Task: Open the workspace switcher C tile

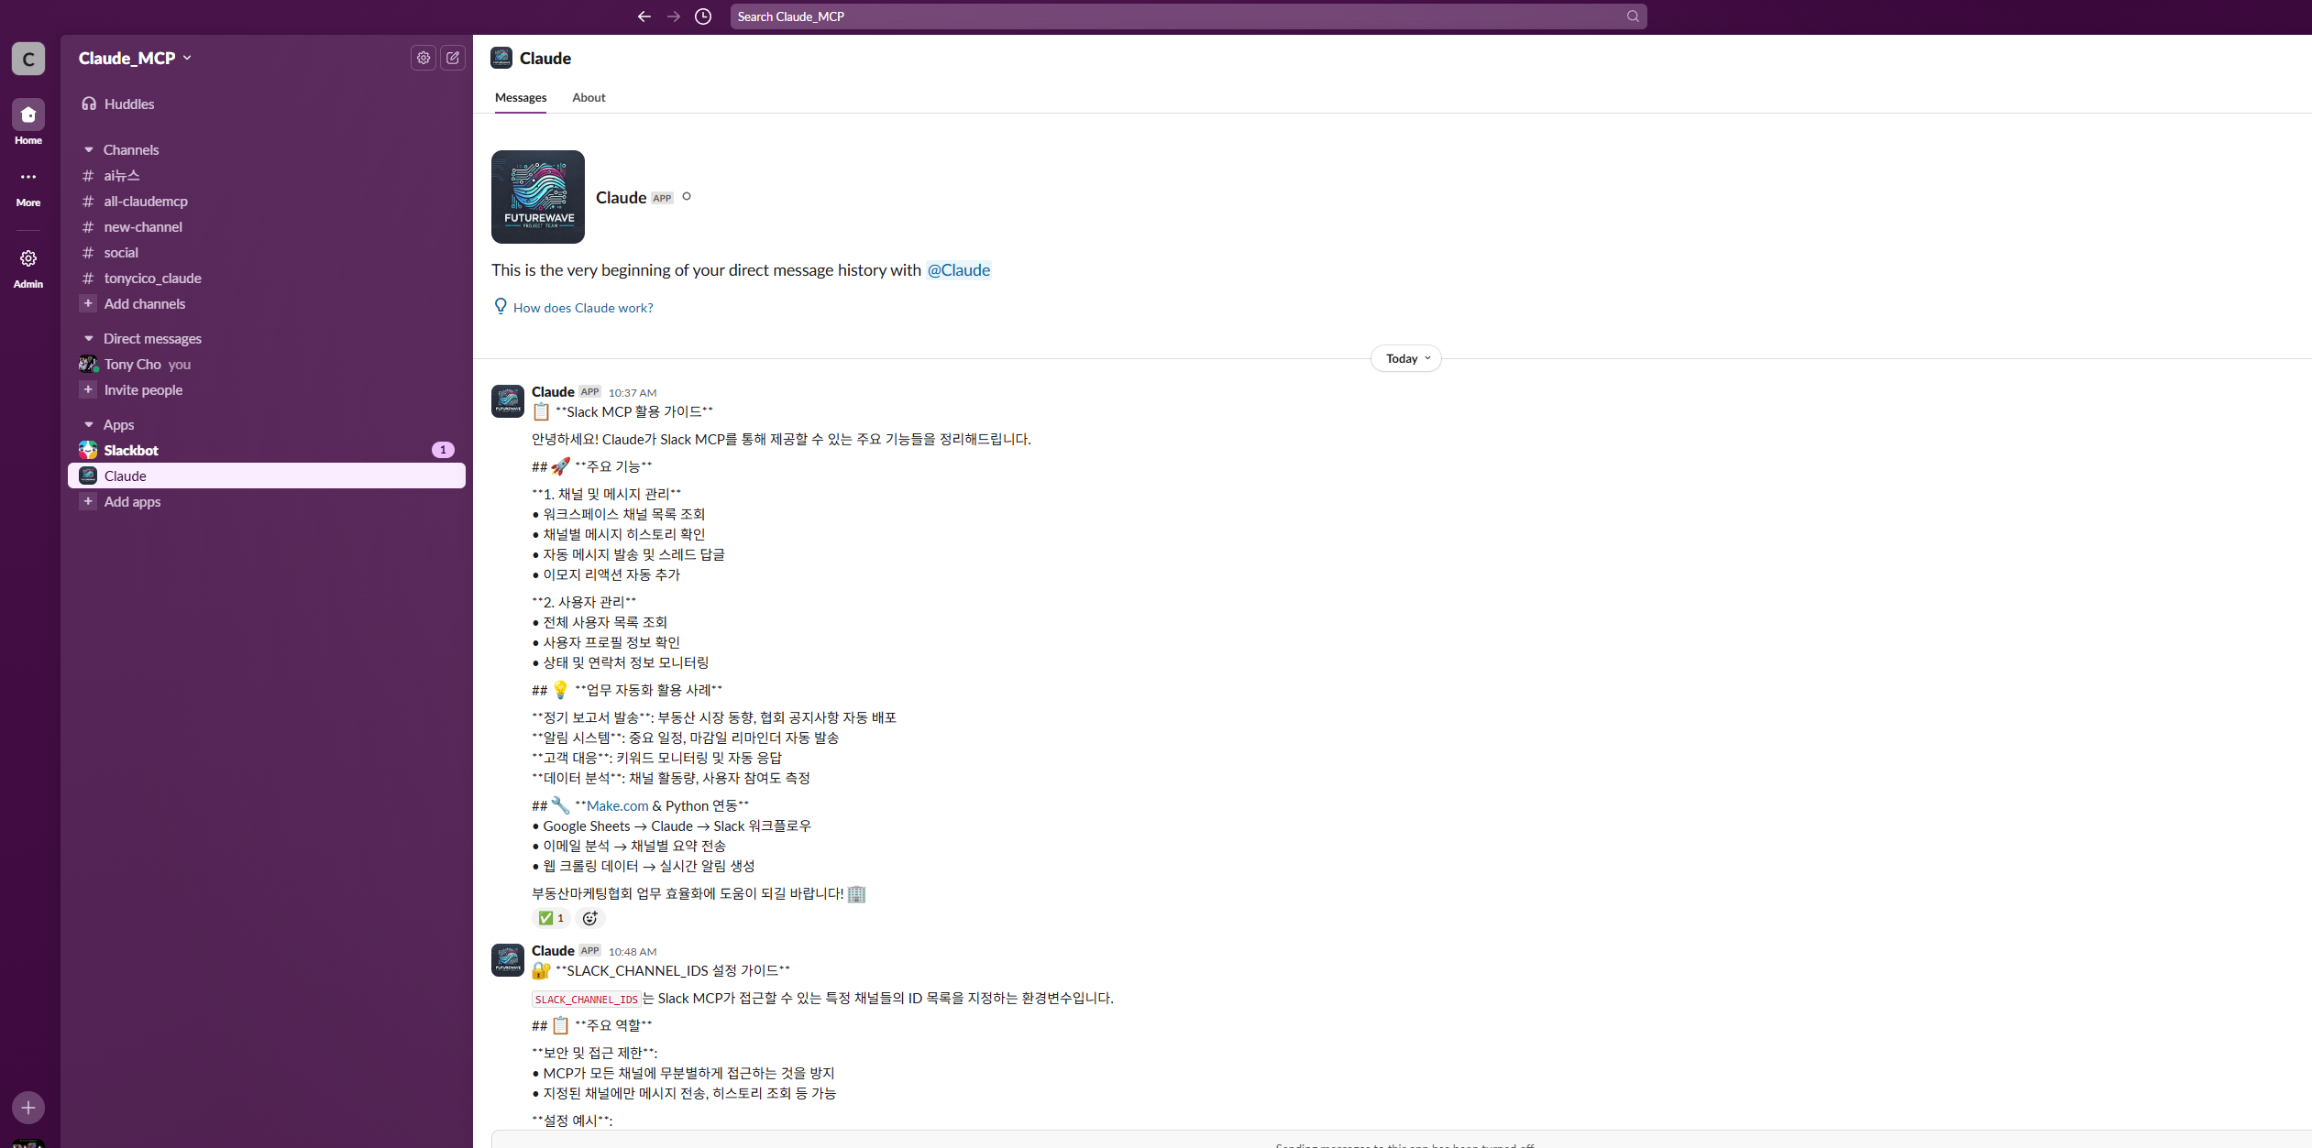Action: (28, 59)
